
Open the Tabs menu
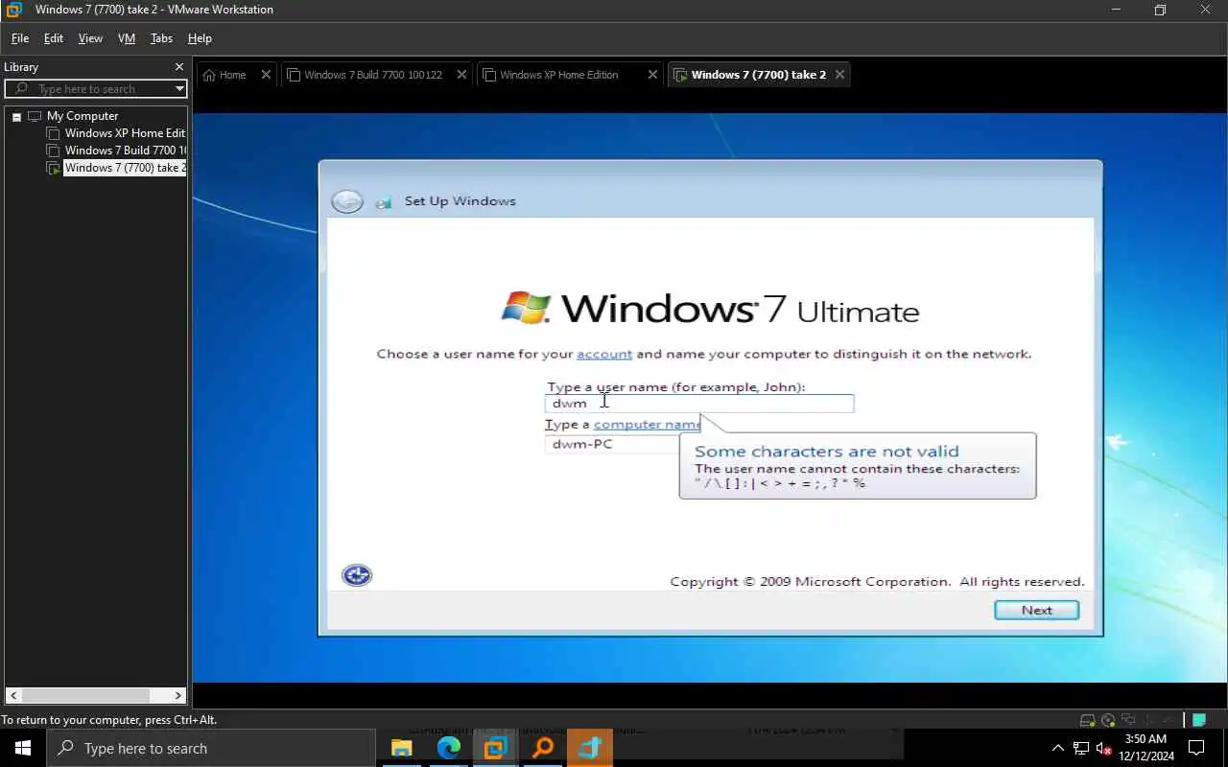(x=161, y=38)
